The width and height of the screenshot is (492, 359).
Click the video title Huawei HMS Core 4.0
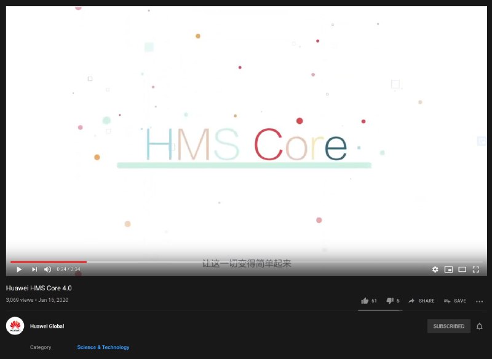[x=39, y=288]
